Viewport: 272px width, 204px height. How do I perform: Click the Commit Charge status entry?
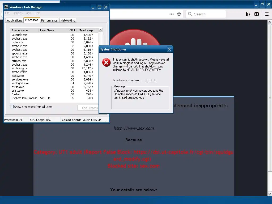[x=82, y=120]
